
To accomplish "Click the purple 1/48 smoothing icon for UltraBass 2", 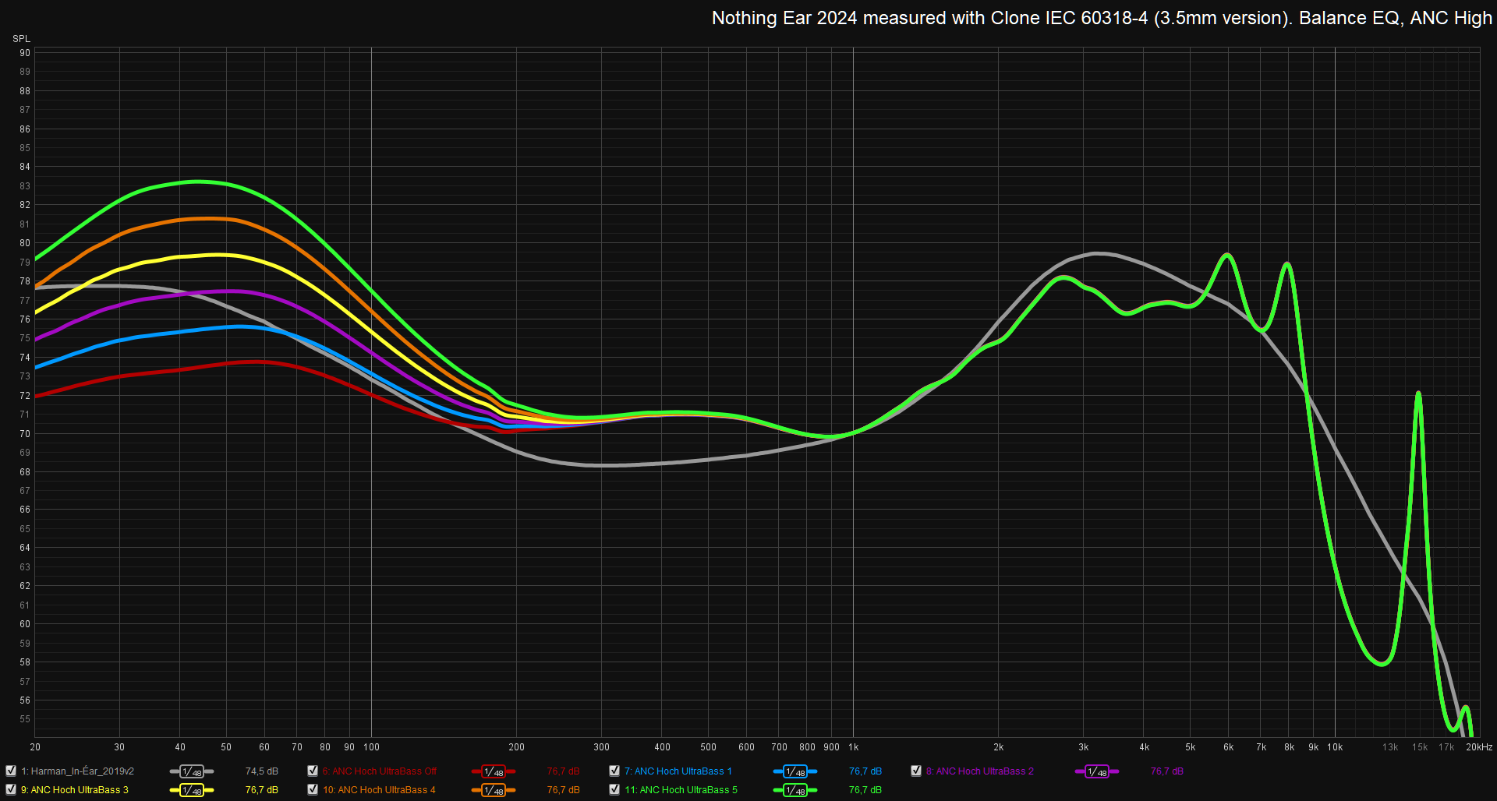I will pos(1097,771).
